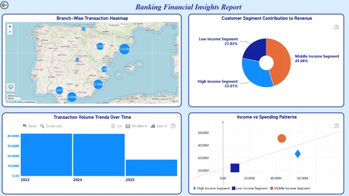Open help icon on Customer Segment chart
The height and width of the screenshot is (196, 349).
click(337, 27)
